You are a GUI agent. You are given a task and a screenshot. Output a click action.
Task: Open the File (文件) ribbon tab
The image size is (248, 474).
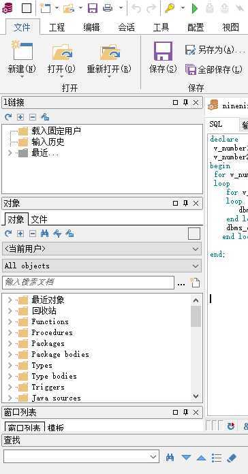[x=22, y=27]
